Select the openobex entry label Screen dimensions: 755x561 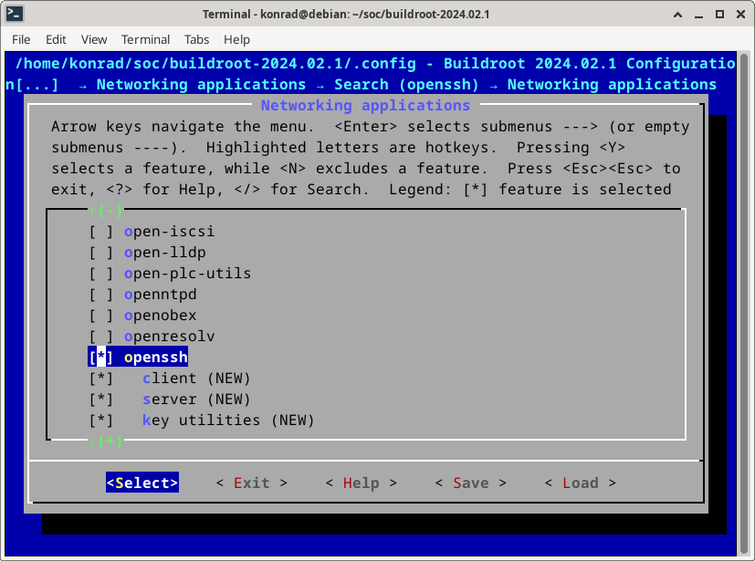coord(161,316)
